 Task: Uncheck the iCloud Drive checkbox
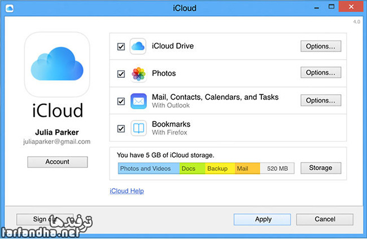click(x=121, y=46)
